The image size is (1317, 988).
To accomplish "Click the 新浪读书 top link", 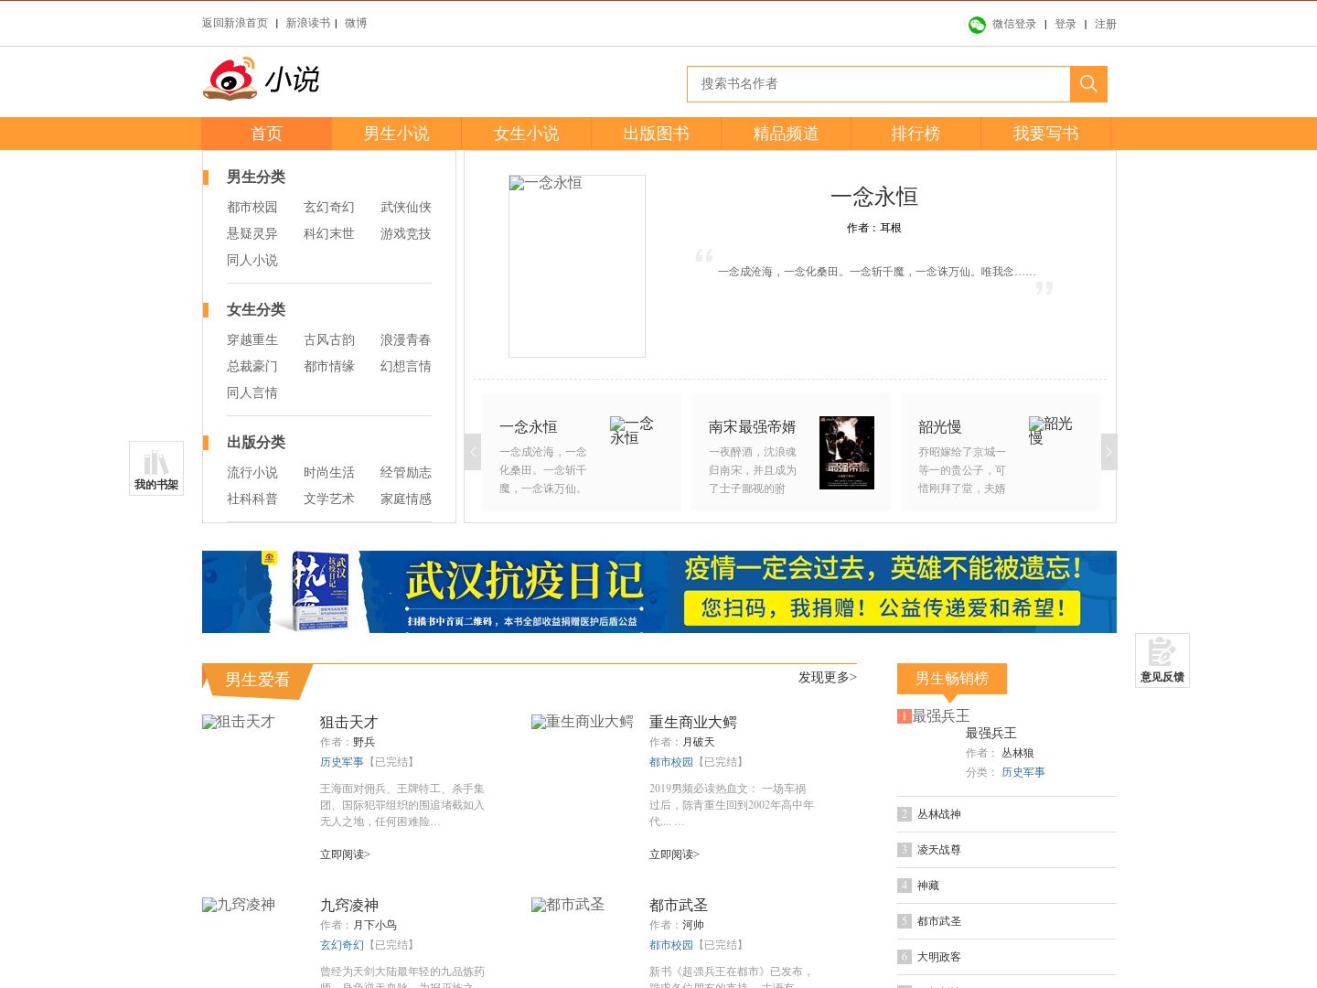I will [307, 24].
